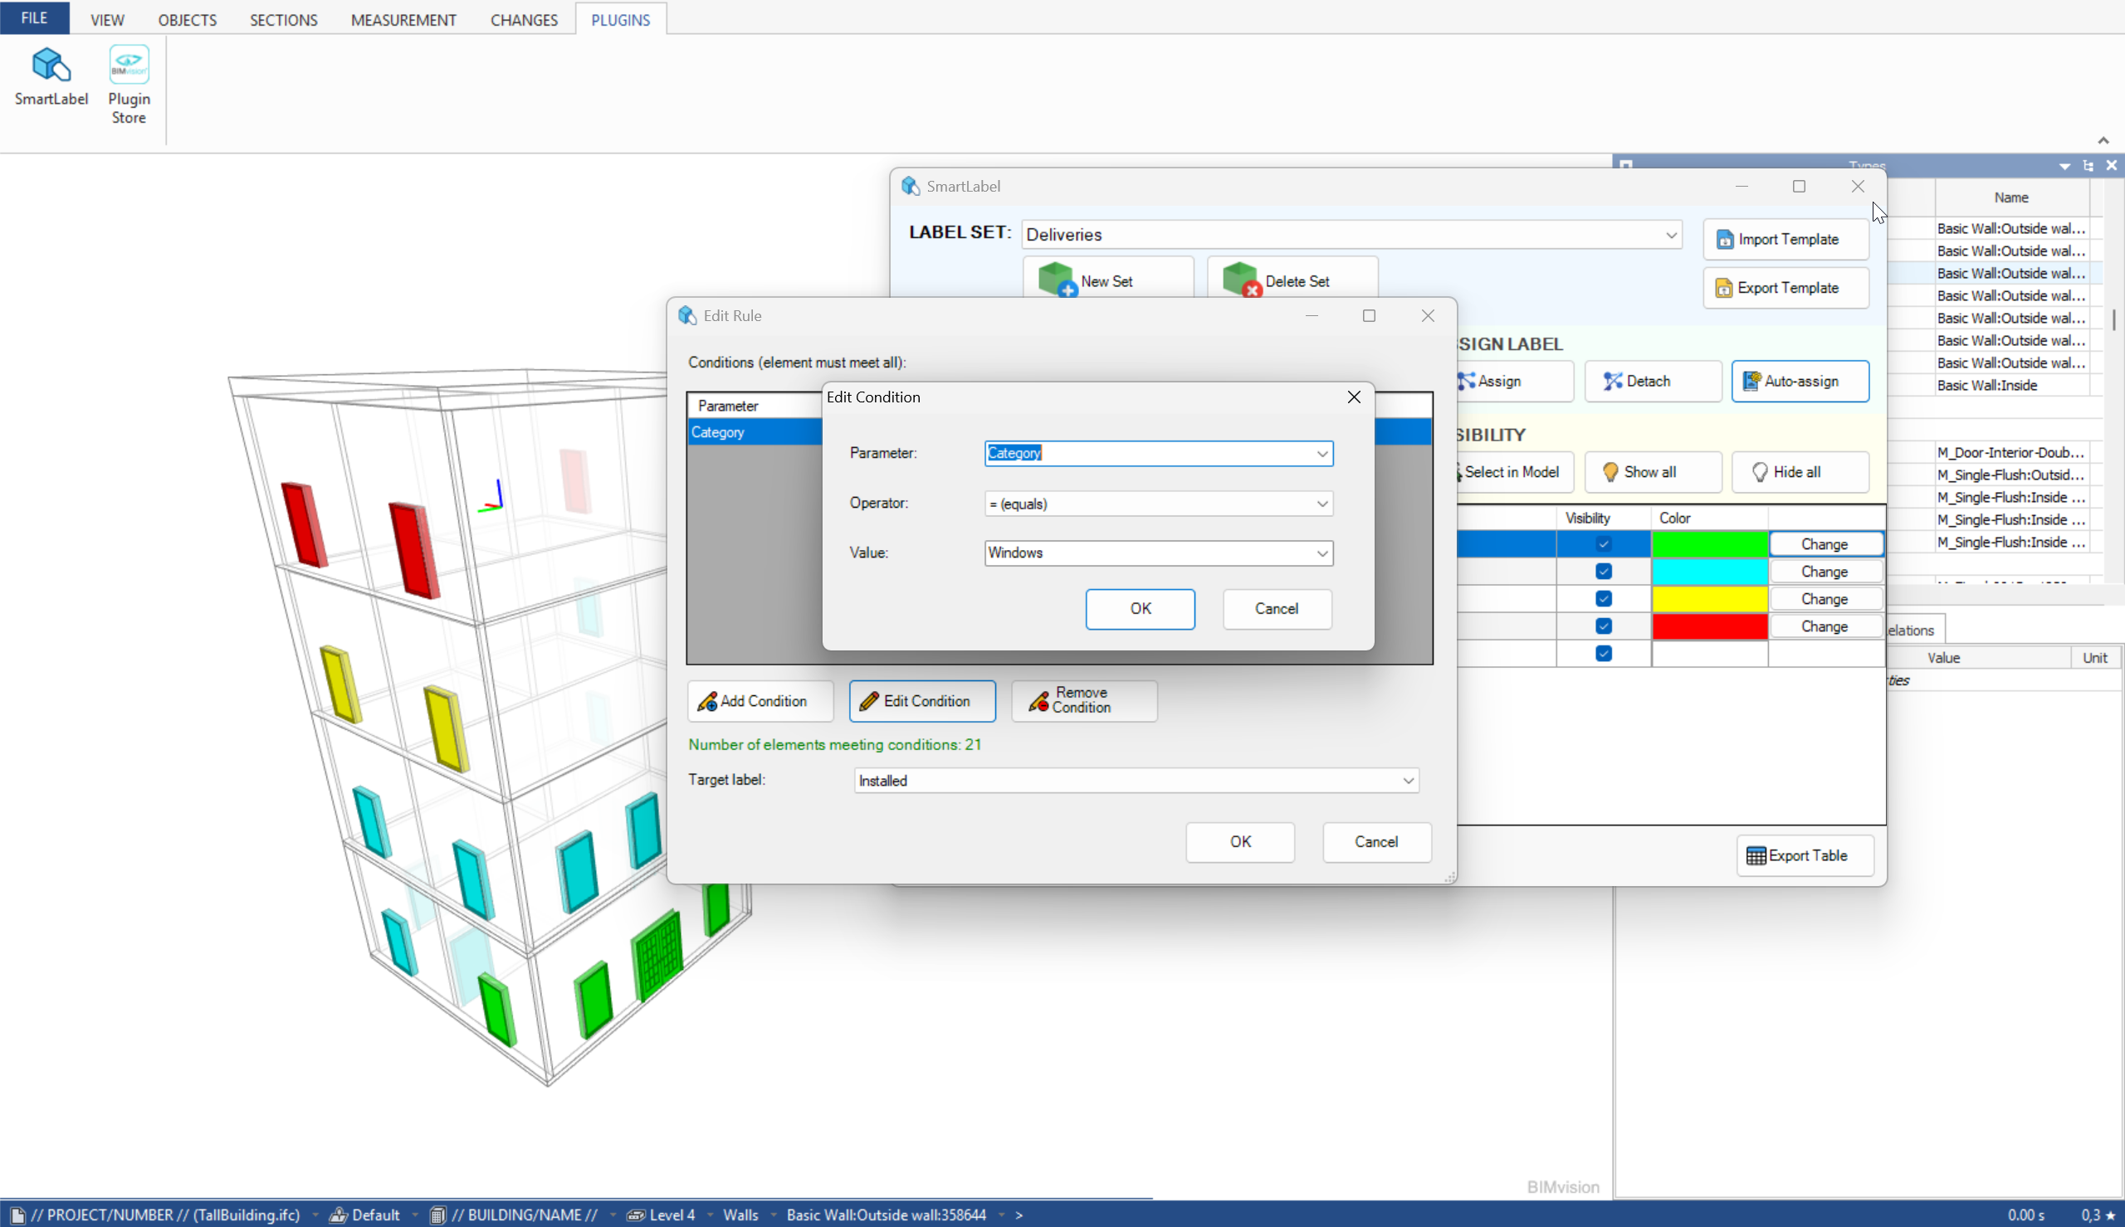
Task: Switch to the OBJECTS ribbon tab
Action: click(187, 19)
